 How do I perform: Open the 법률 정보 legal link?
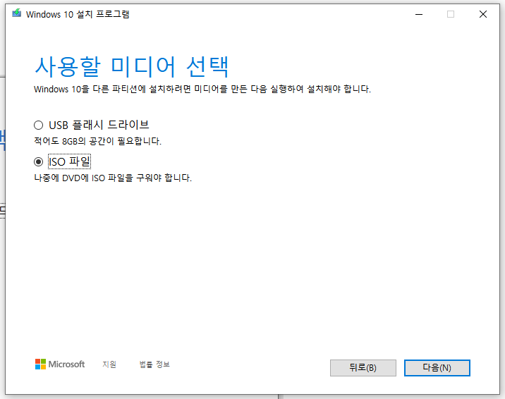pyautogui.click(x=154, y=364)
